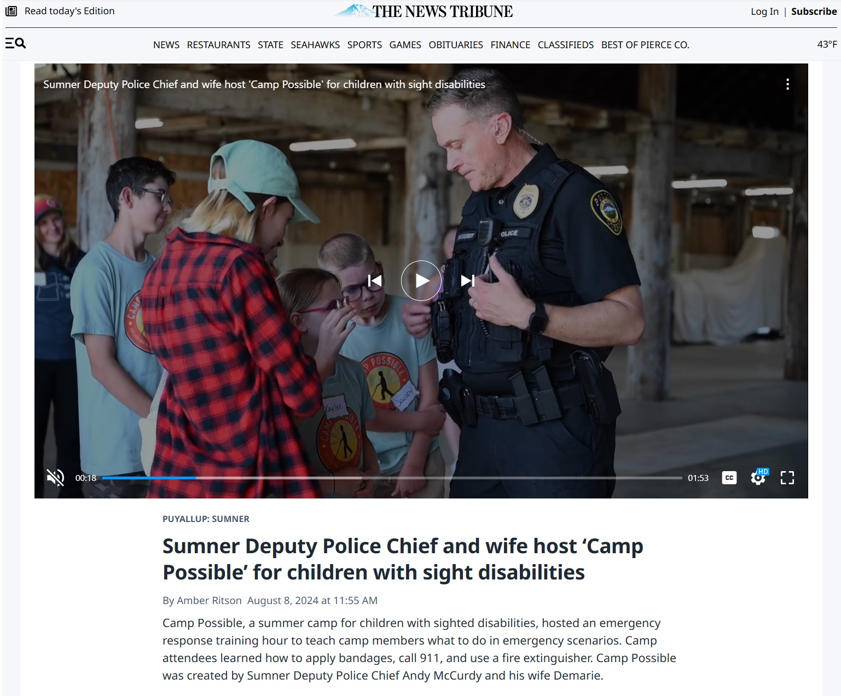Enter fullscreen video mode
This screenshot has width=841, height=696.
click(787, 478)
